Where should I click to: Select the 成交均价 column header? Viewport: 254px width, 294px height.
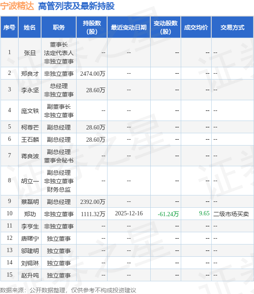tap(196, 27)
